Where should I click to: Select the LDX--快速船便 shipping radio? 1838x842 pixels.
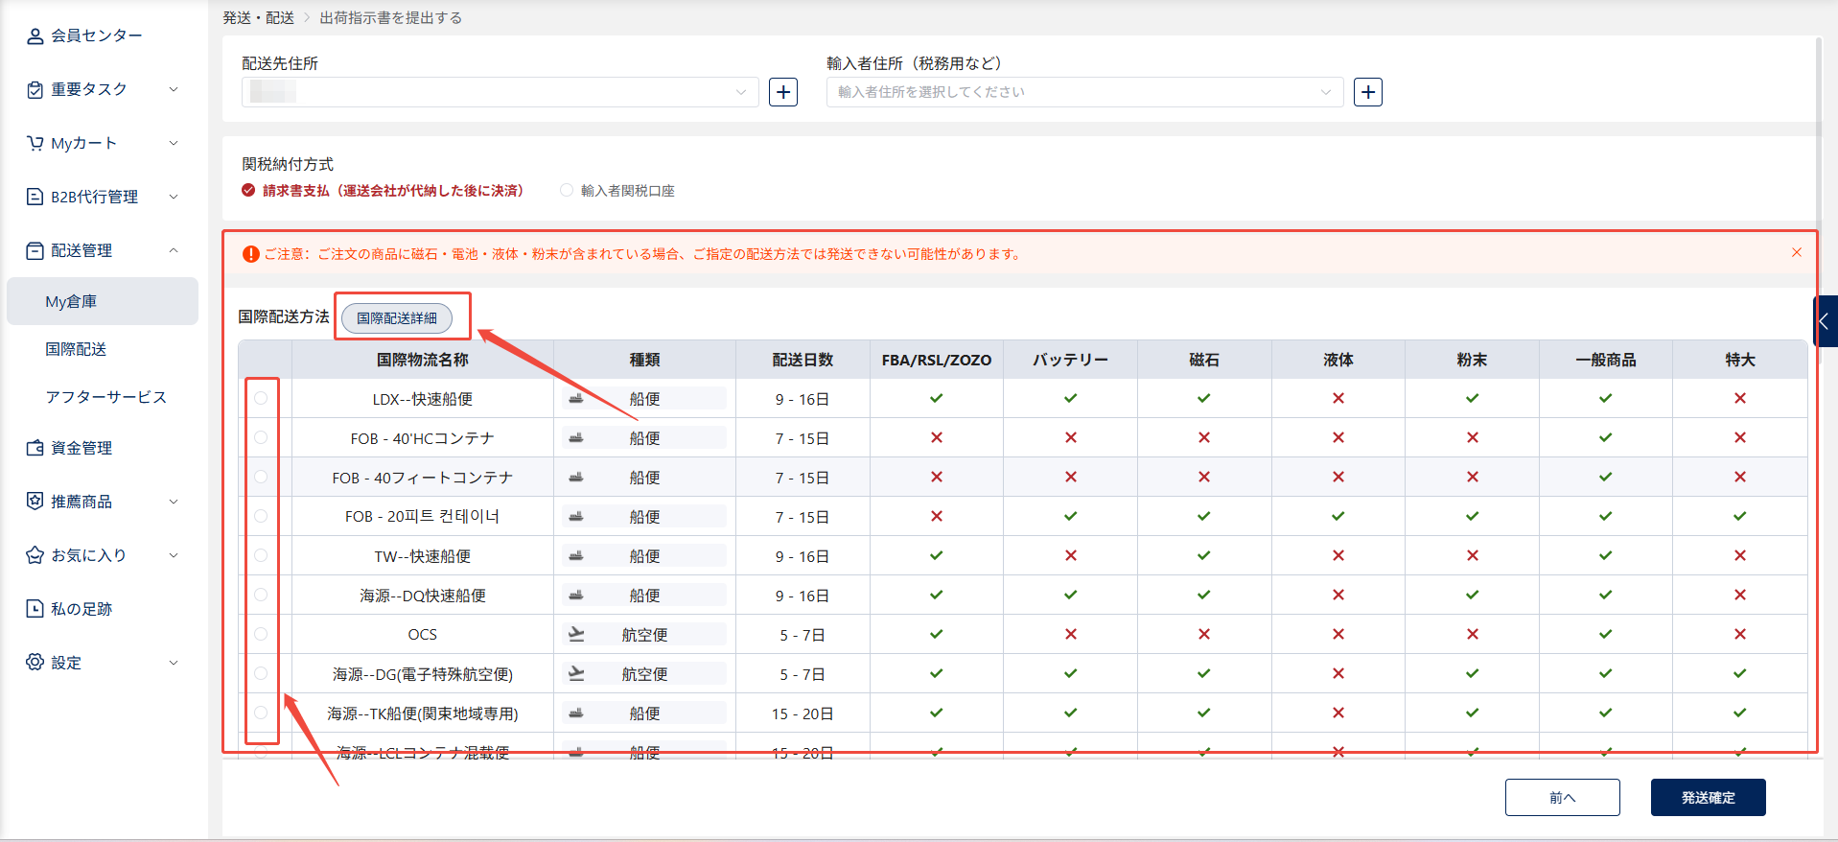(x=261, y=398)
